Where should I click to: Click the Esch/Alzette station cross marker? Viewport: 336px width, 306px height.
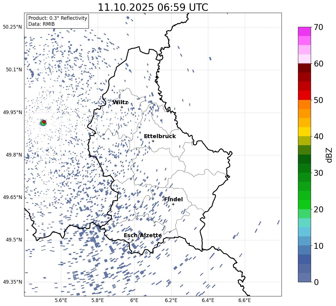tap(133, 240)
